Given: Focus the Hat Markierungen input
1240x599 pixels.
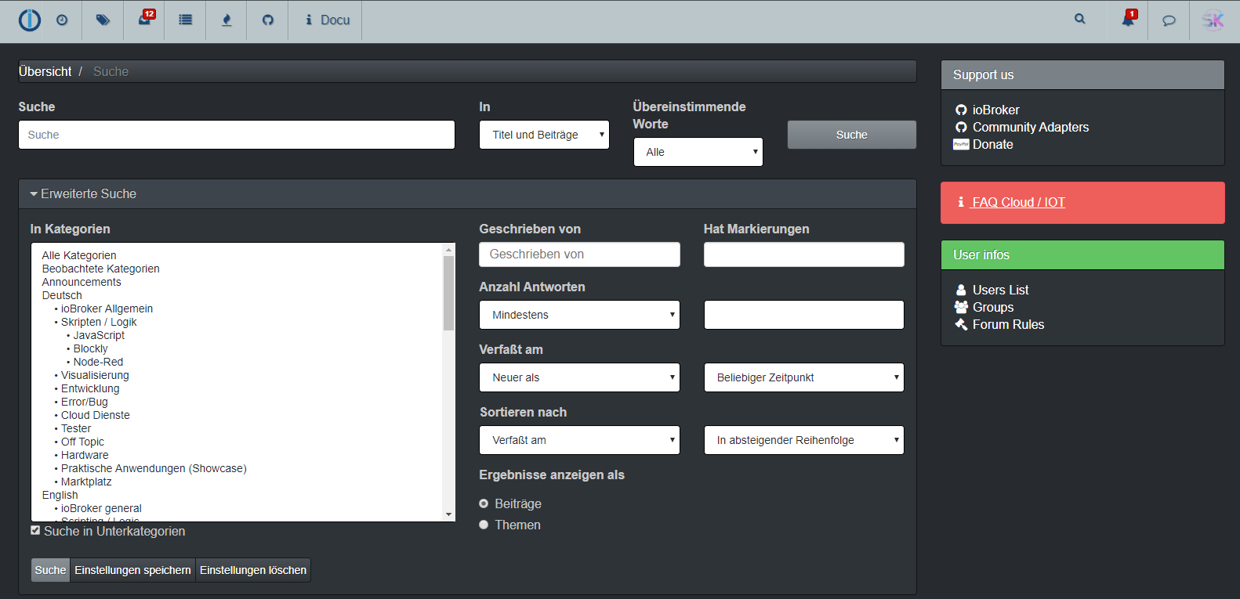Looking at the screenshot, I should point(804,254).
